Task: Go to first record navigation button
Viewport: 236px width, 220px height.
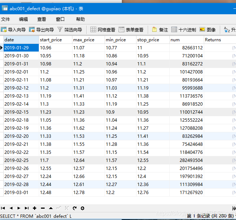Action: 3,208
